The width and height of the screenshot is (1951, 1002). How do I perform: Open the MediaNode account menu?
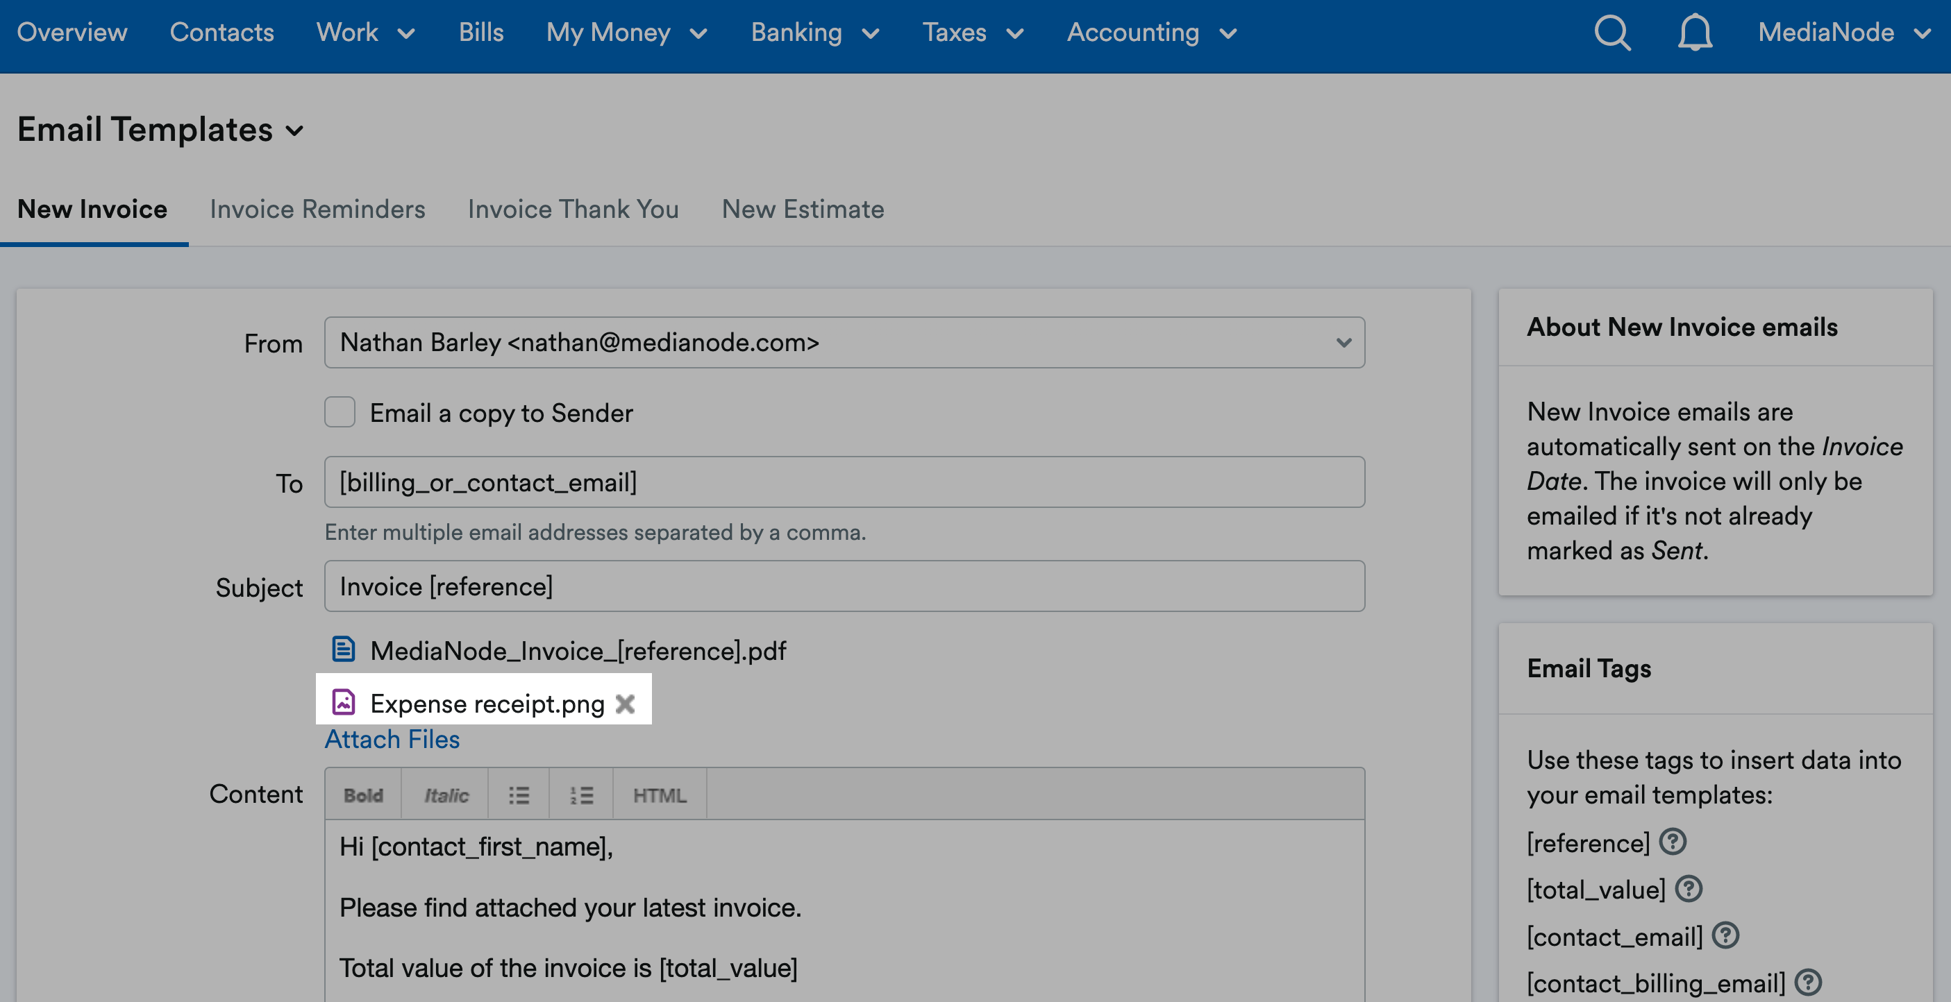[x=1844, y=33]
